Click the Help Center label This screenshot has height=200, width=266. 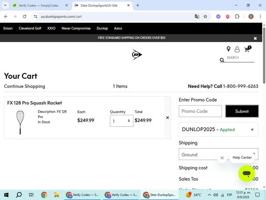pos(242,157)
